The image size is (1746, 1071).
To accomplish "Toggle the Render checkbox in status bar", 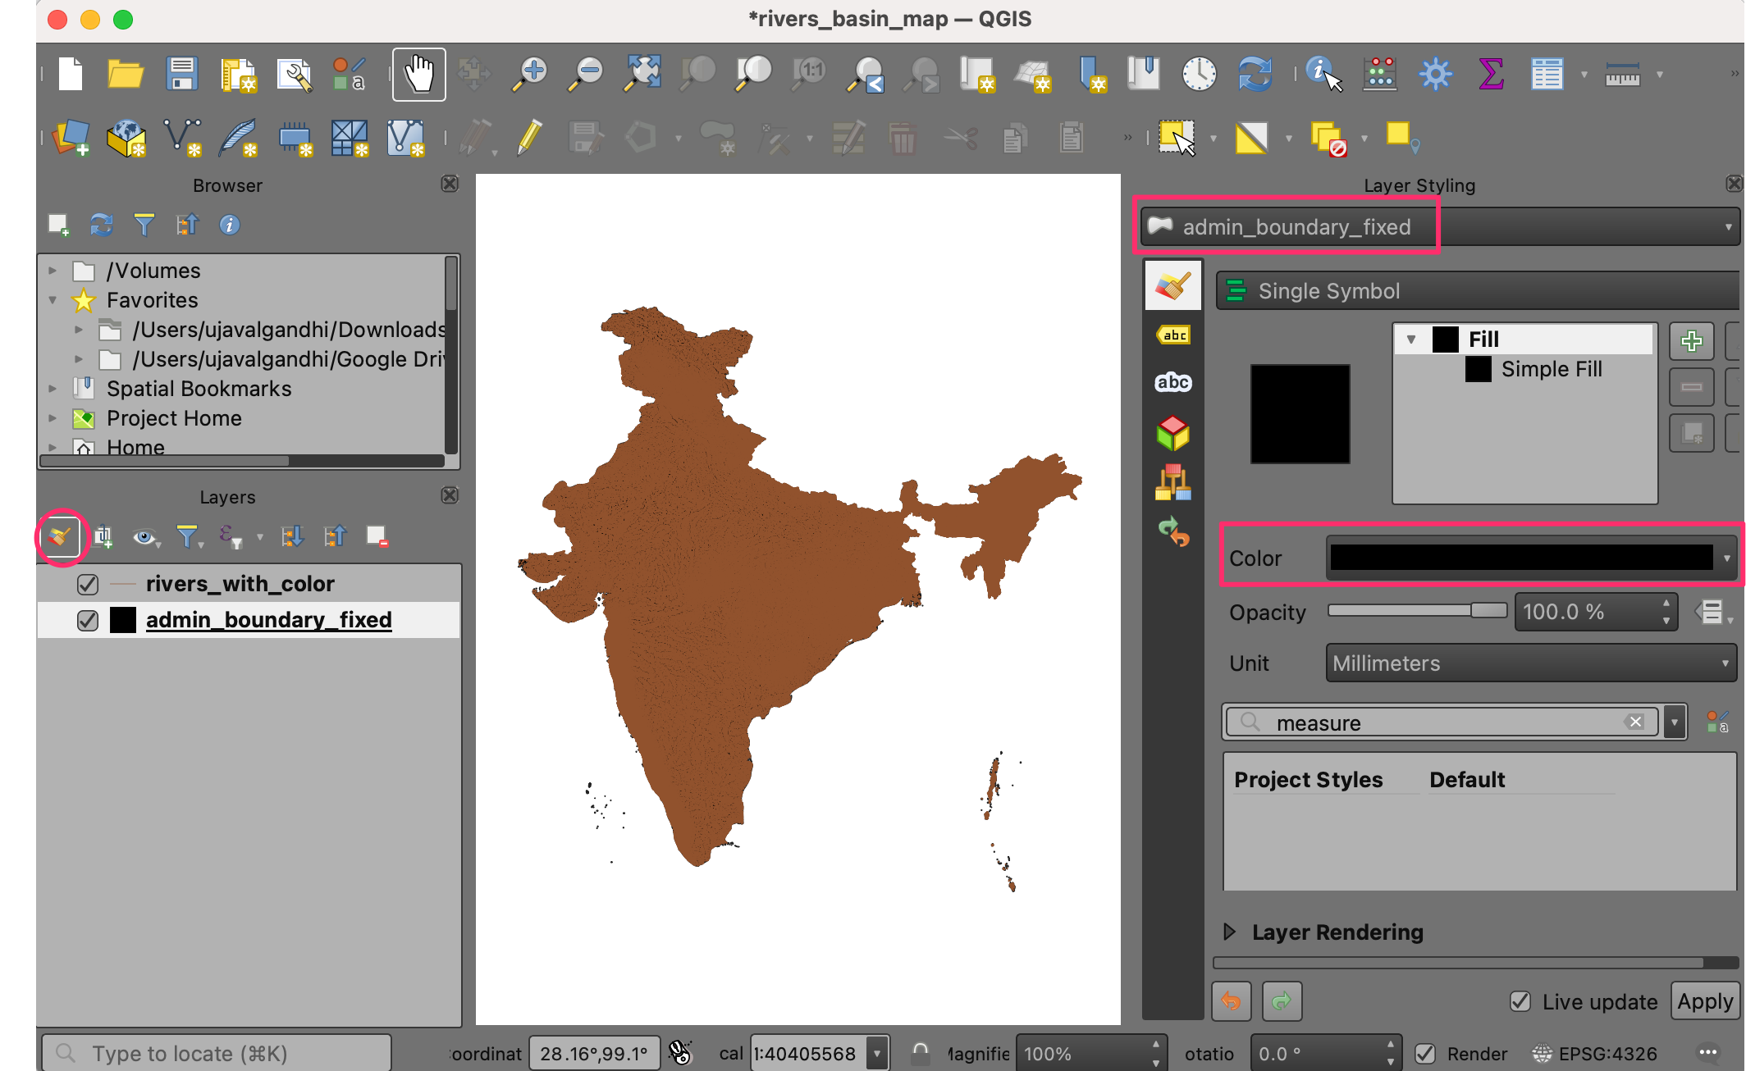I will (x=1426, y=1054).
